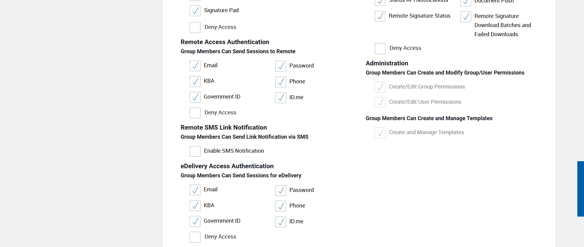The width and height of the screenshot is (584, 247).
Task: Disable Phone for eDelivery Access Authentication
Action: 280,206
